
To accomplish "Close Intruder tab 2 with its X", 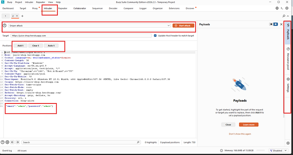I will pos(17,16).
